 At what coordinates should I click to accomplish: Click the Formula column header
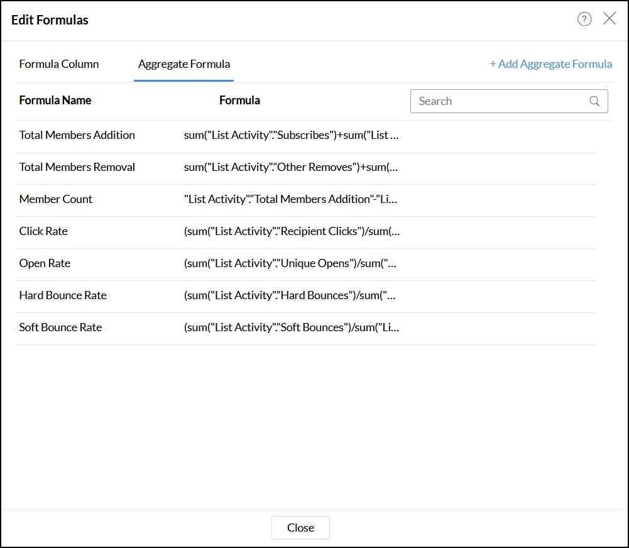coord(239,101)
